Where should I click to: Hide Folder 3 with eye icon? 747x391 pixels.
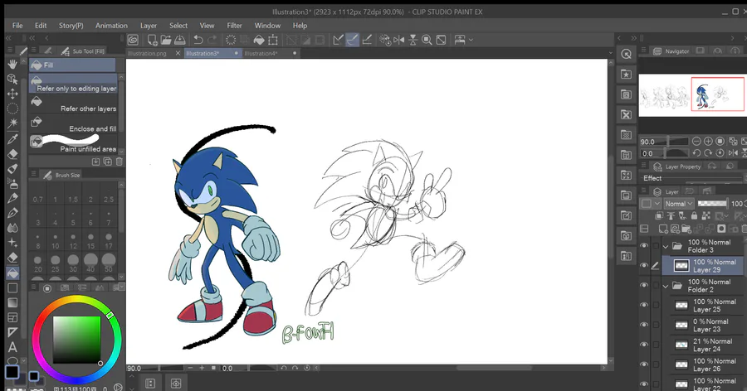pyautogui.click(x=644, y=246)
